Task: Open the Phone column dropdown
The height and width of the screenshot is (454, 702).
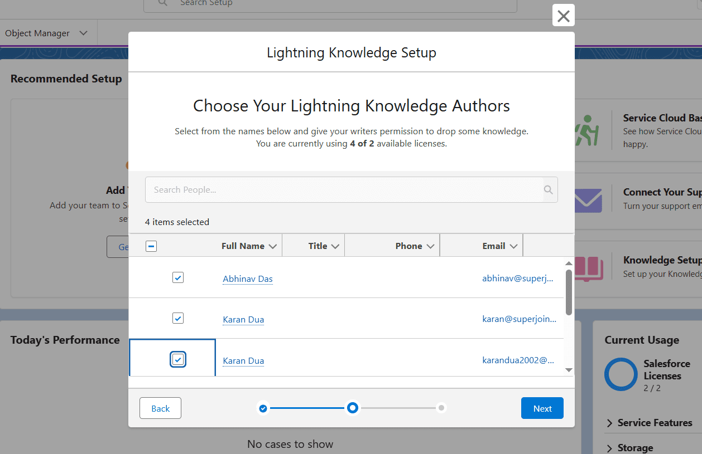Action: pos(430,246)
